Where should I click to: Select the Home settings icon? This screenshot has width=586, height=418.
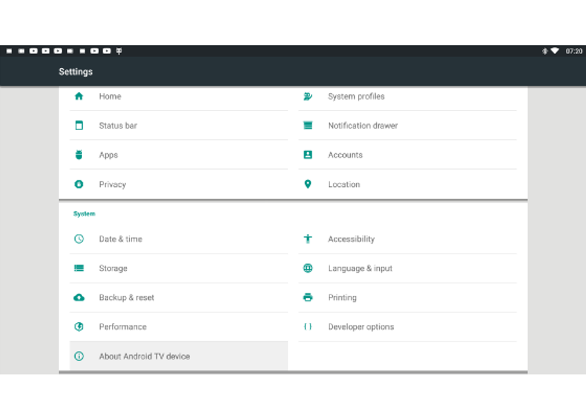[x=79, y=96]
